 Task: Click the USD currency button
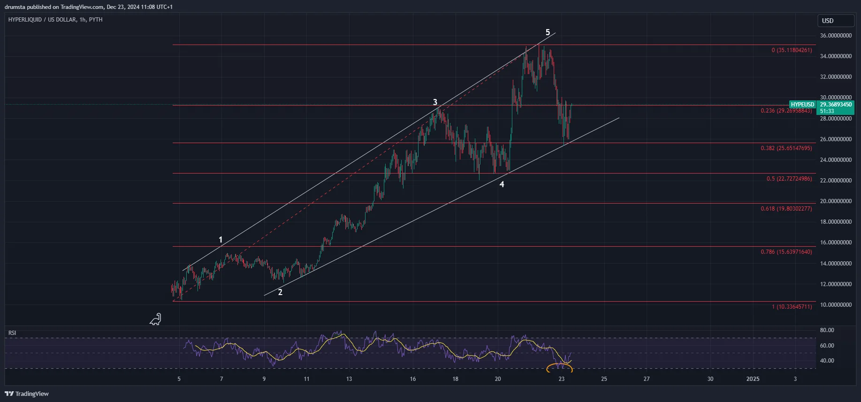click(x=837, y=21)
